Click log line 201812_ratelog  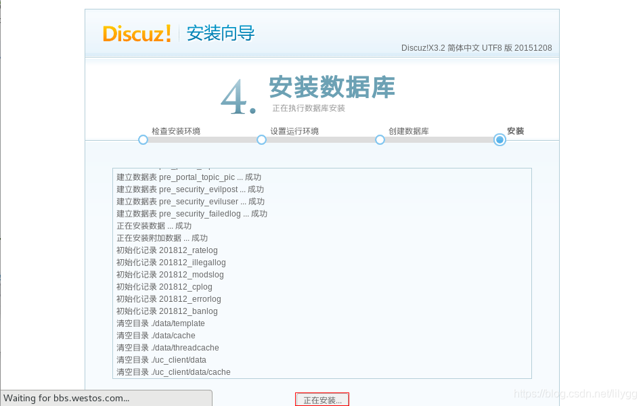click(x=167, y=250)
